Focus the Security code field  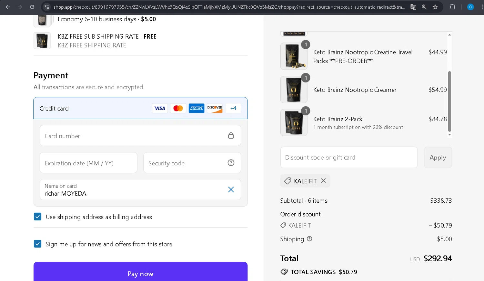point(192,163)
